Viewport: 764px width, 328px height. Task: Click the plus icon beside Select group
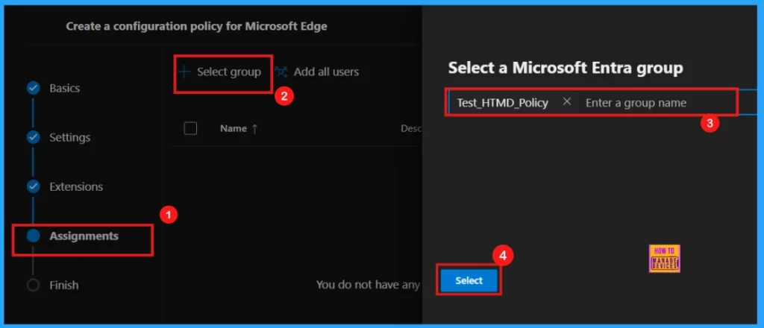[x=184, y=72]
